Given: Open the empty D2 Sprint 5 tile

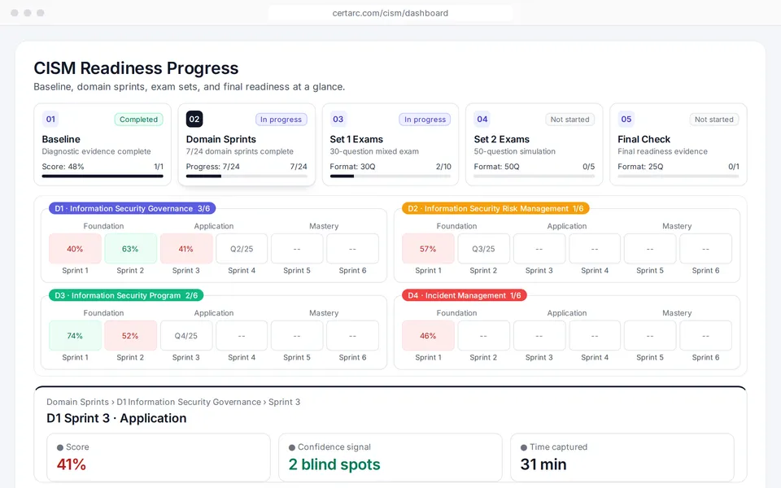Looking at the screenshot, I should [650, 249].
